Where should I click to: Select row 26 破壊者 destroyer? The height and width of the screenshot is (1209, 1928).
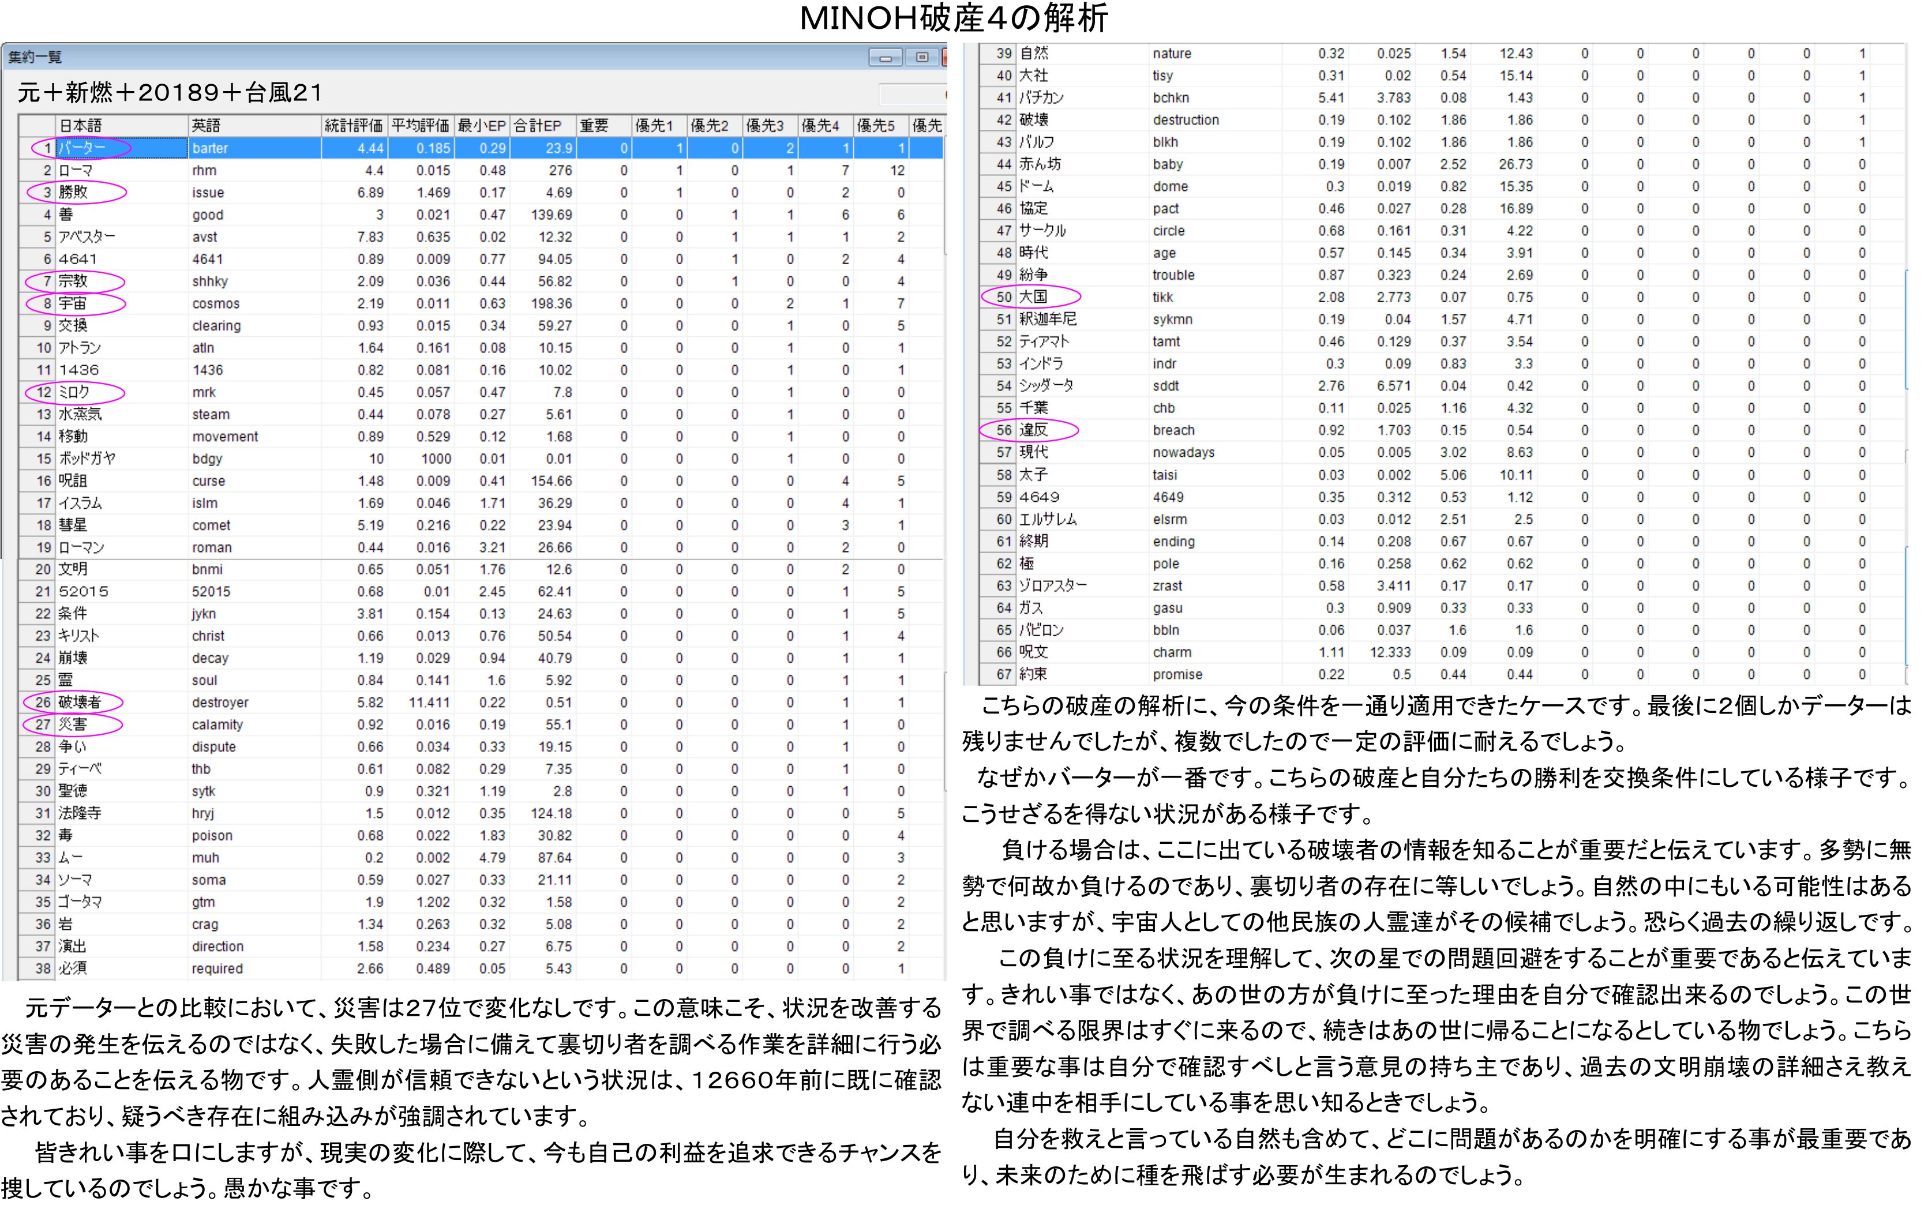[80, 703]
